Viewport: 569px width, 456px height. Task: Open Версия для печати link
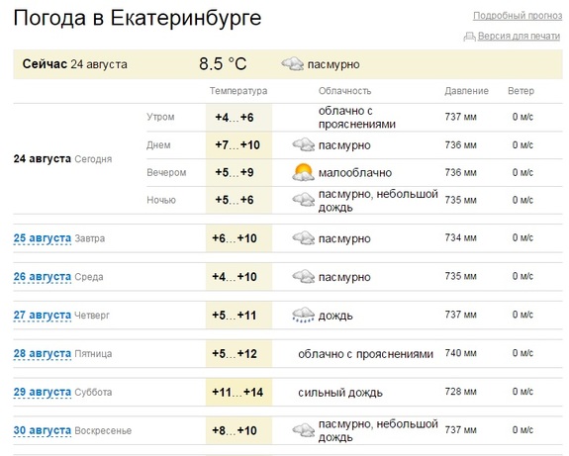519,36
